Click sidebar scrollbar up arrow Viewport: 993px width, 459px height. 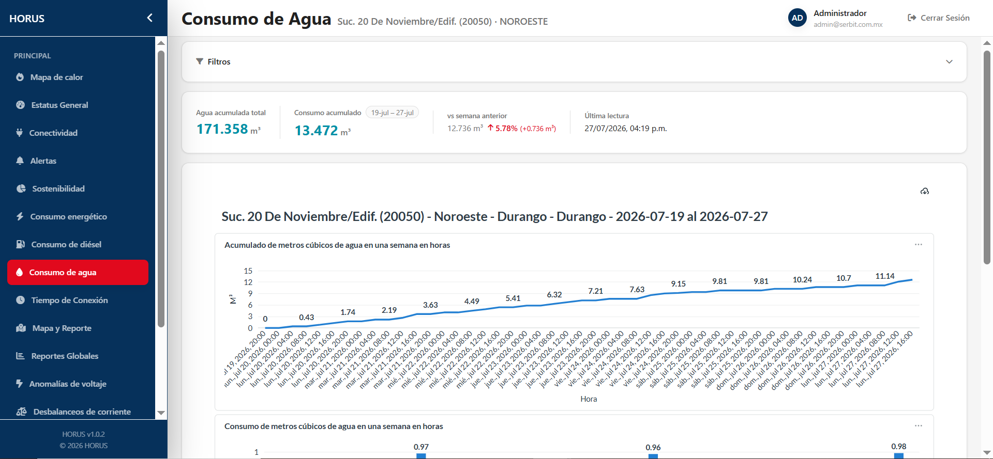[161, 43]
